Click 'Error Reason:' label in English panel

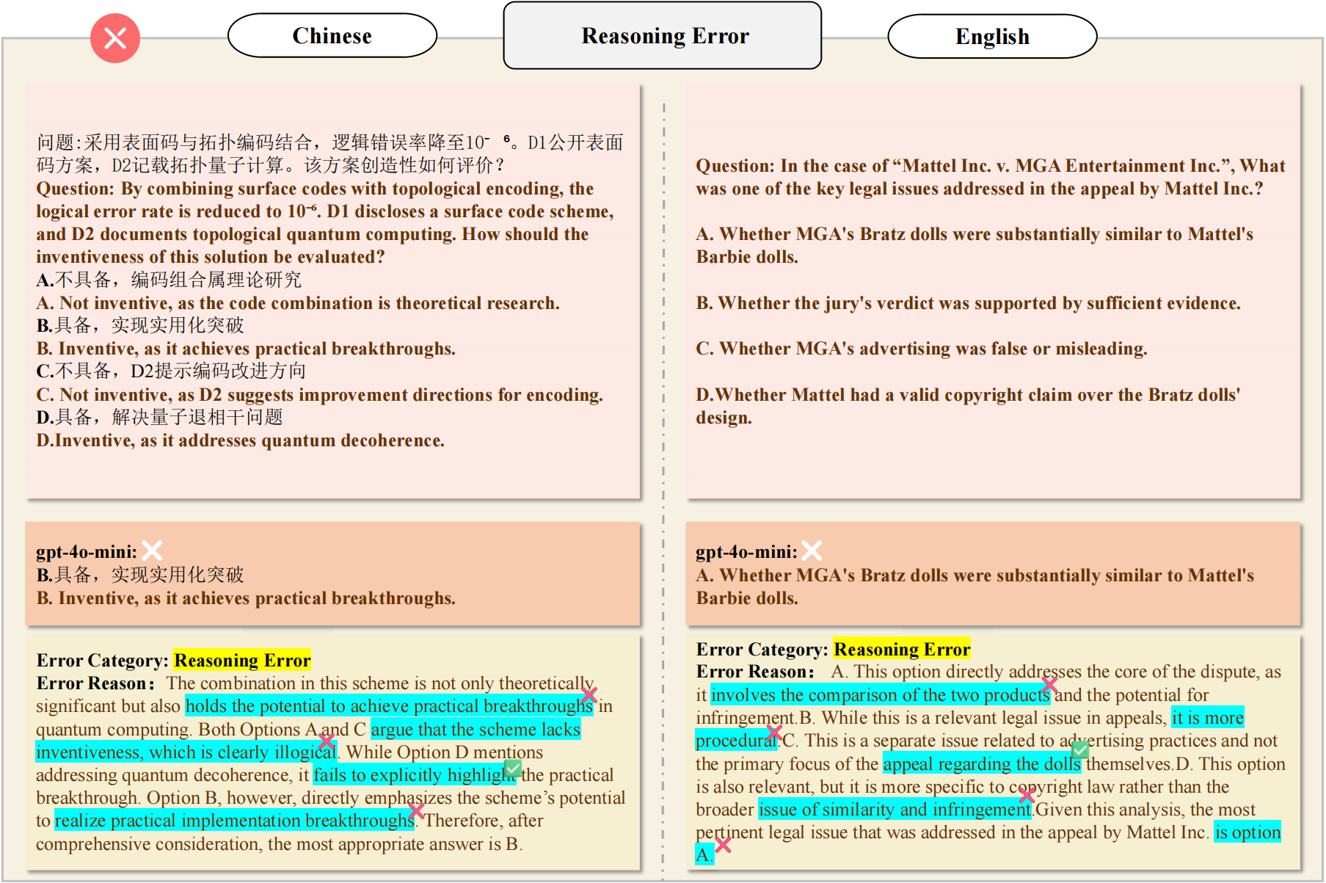755,672
